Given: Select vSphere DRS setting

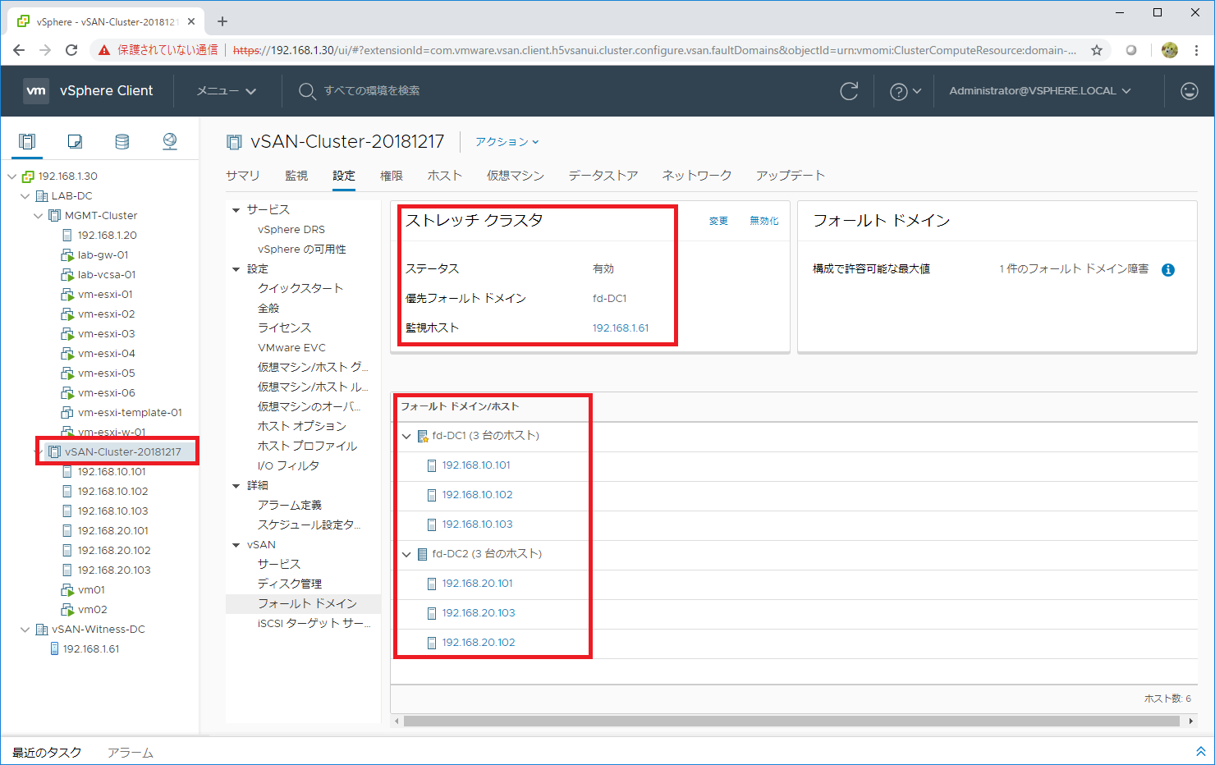Looking at the screenshot, I should tap(291, 230).
